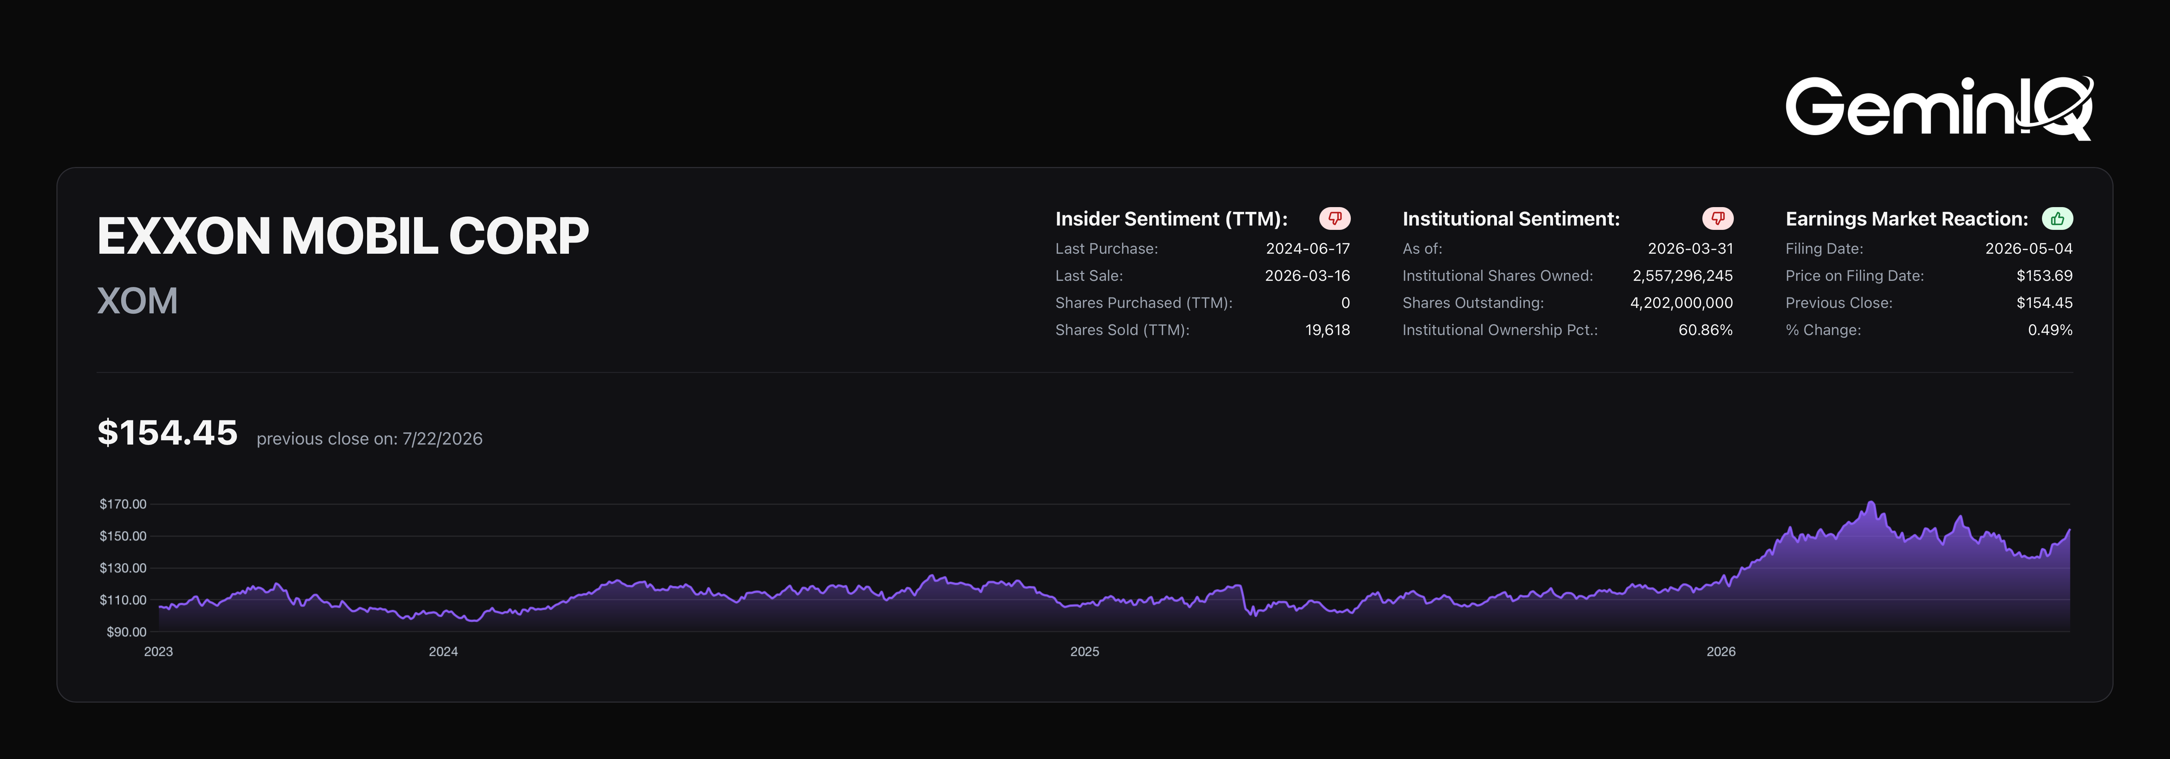Click the Institutional Sentiment thumbs-down icon
Image resolution: width=2170 pixels, height=759 pixels.
tap(1718, 219)
